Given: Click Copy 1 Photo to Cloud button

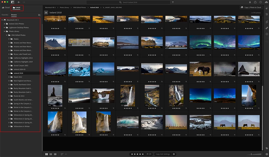Looking at the screenshot, I should click(x=251, y=7).
